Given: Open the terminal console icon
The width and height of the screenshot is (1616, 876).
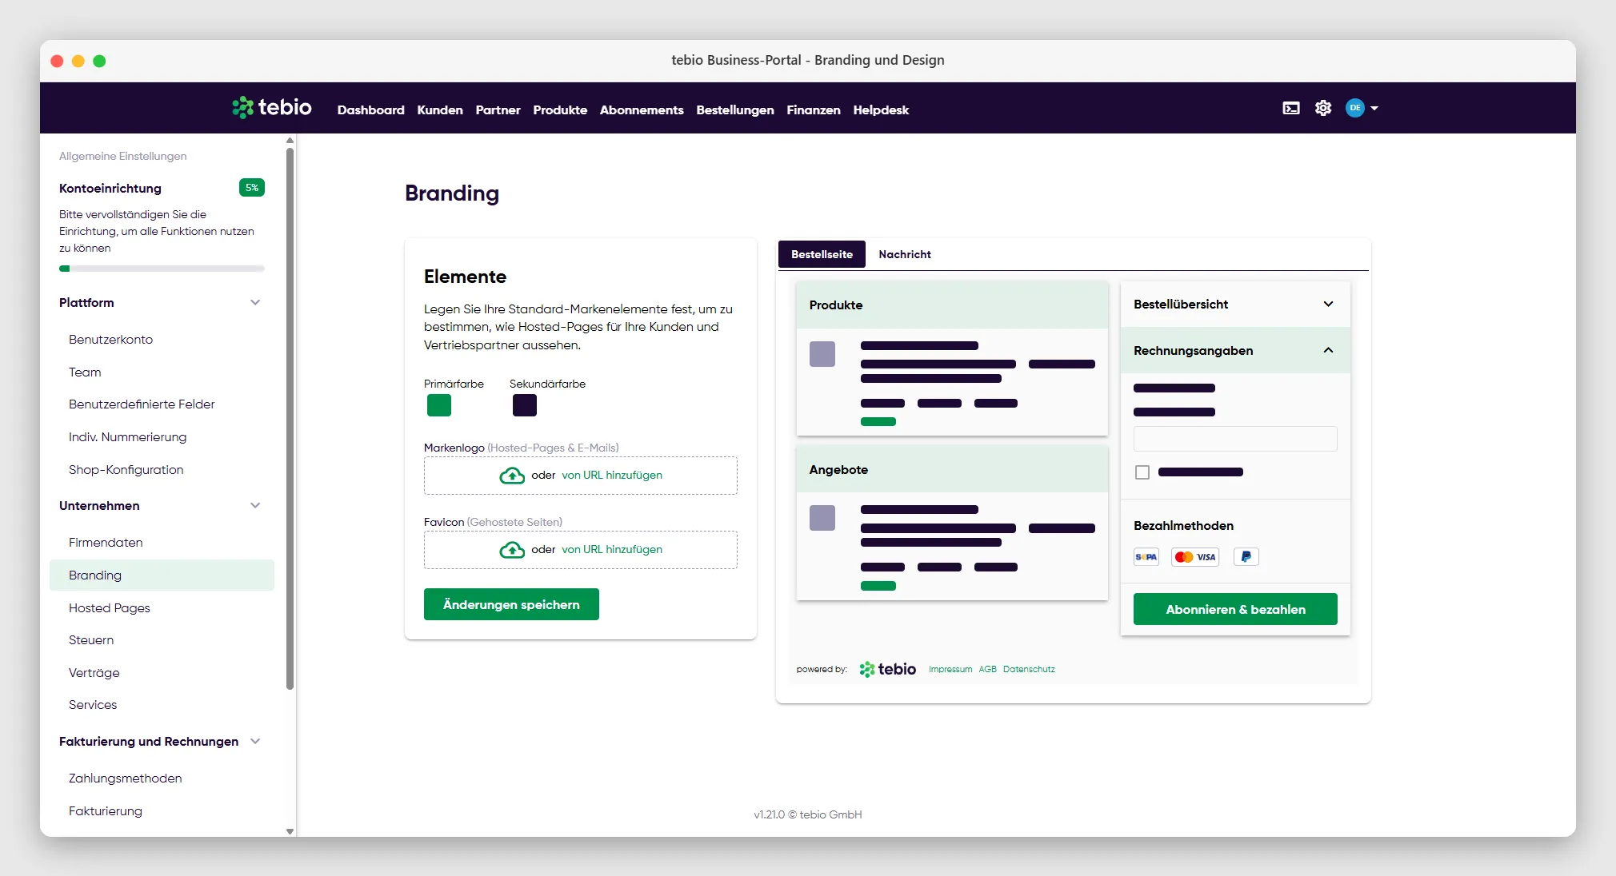Looking at the screenshot, I should [x=1291, y=108].
